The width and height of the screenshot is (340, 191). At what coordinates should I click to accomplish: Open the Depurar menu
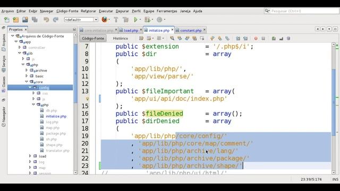[122, 11]
